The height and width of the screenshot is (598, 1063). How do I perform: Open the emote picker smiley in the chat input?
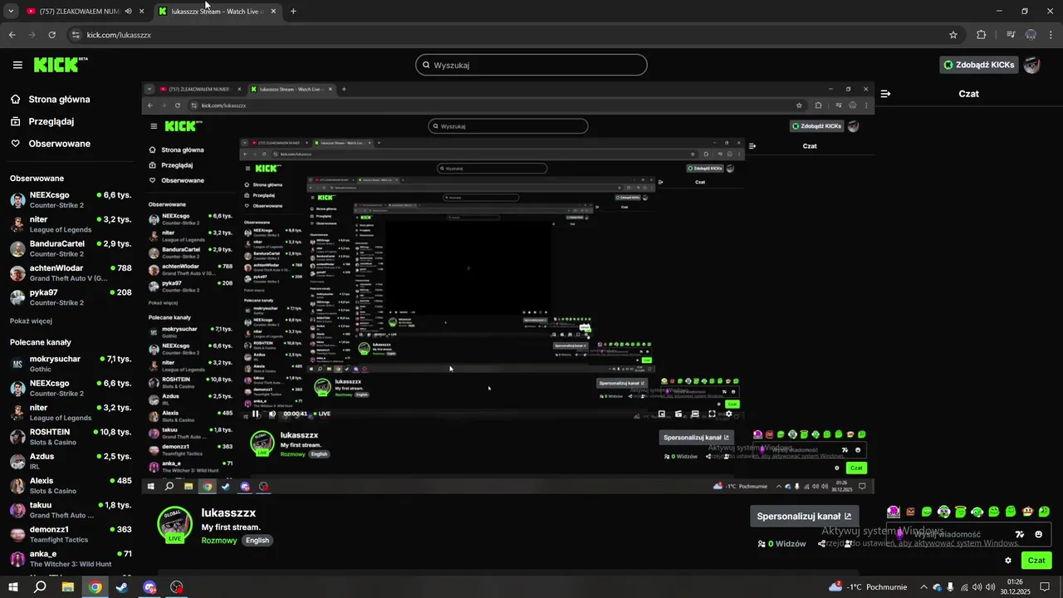click(1038, 534)
